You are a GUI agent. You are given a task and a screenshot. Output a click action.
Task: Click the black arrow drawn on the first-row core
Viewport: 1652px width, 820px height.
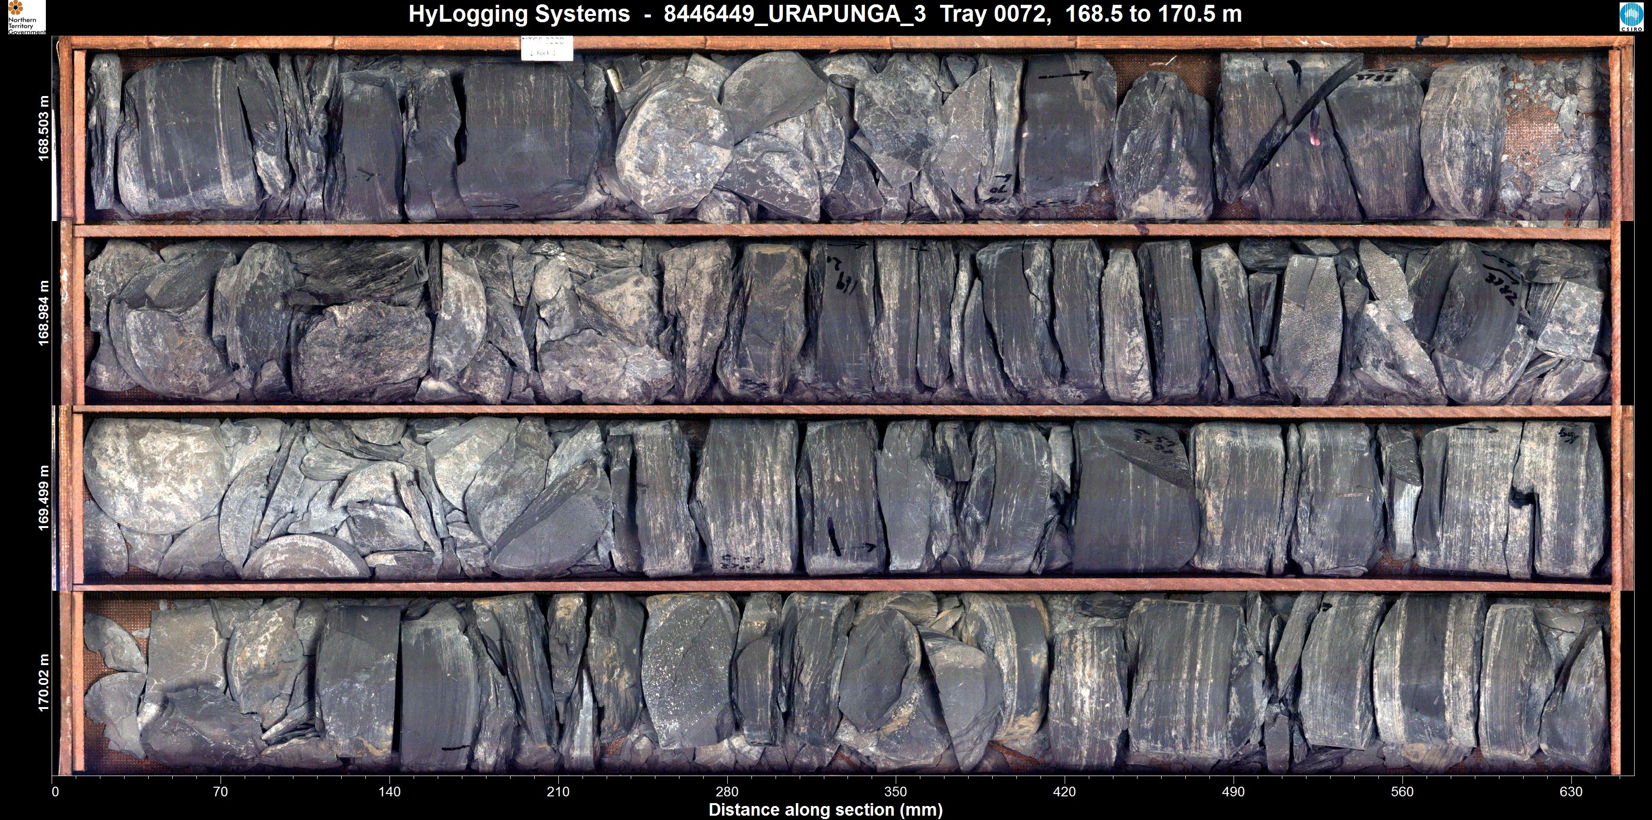click(x=1065, y=76)
